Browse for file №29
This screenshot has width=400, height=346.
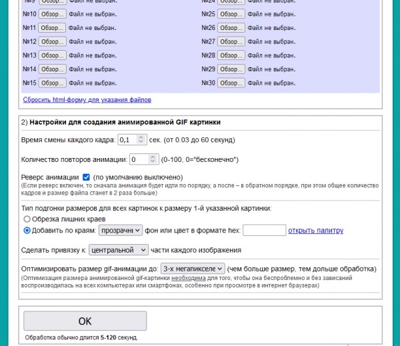[231, 69]
